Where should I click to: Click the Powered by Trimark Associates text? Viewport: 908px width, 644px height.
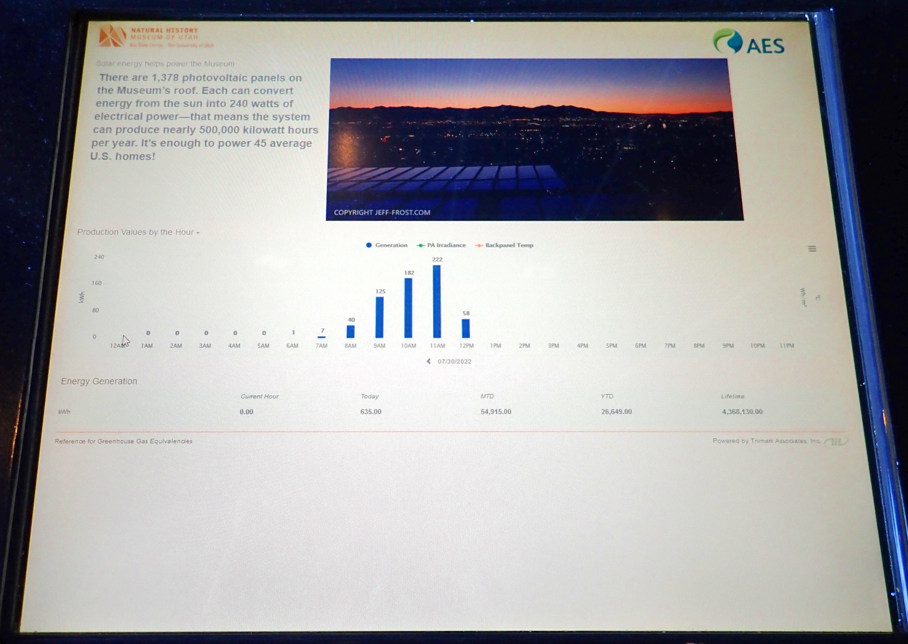(766, 441)
